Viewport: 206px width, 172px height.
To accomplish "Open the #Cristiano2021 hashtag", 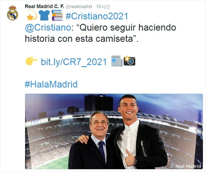I will 97,16.
